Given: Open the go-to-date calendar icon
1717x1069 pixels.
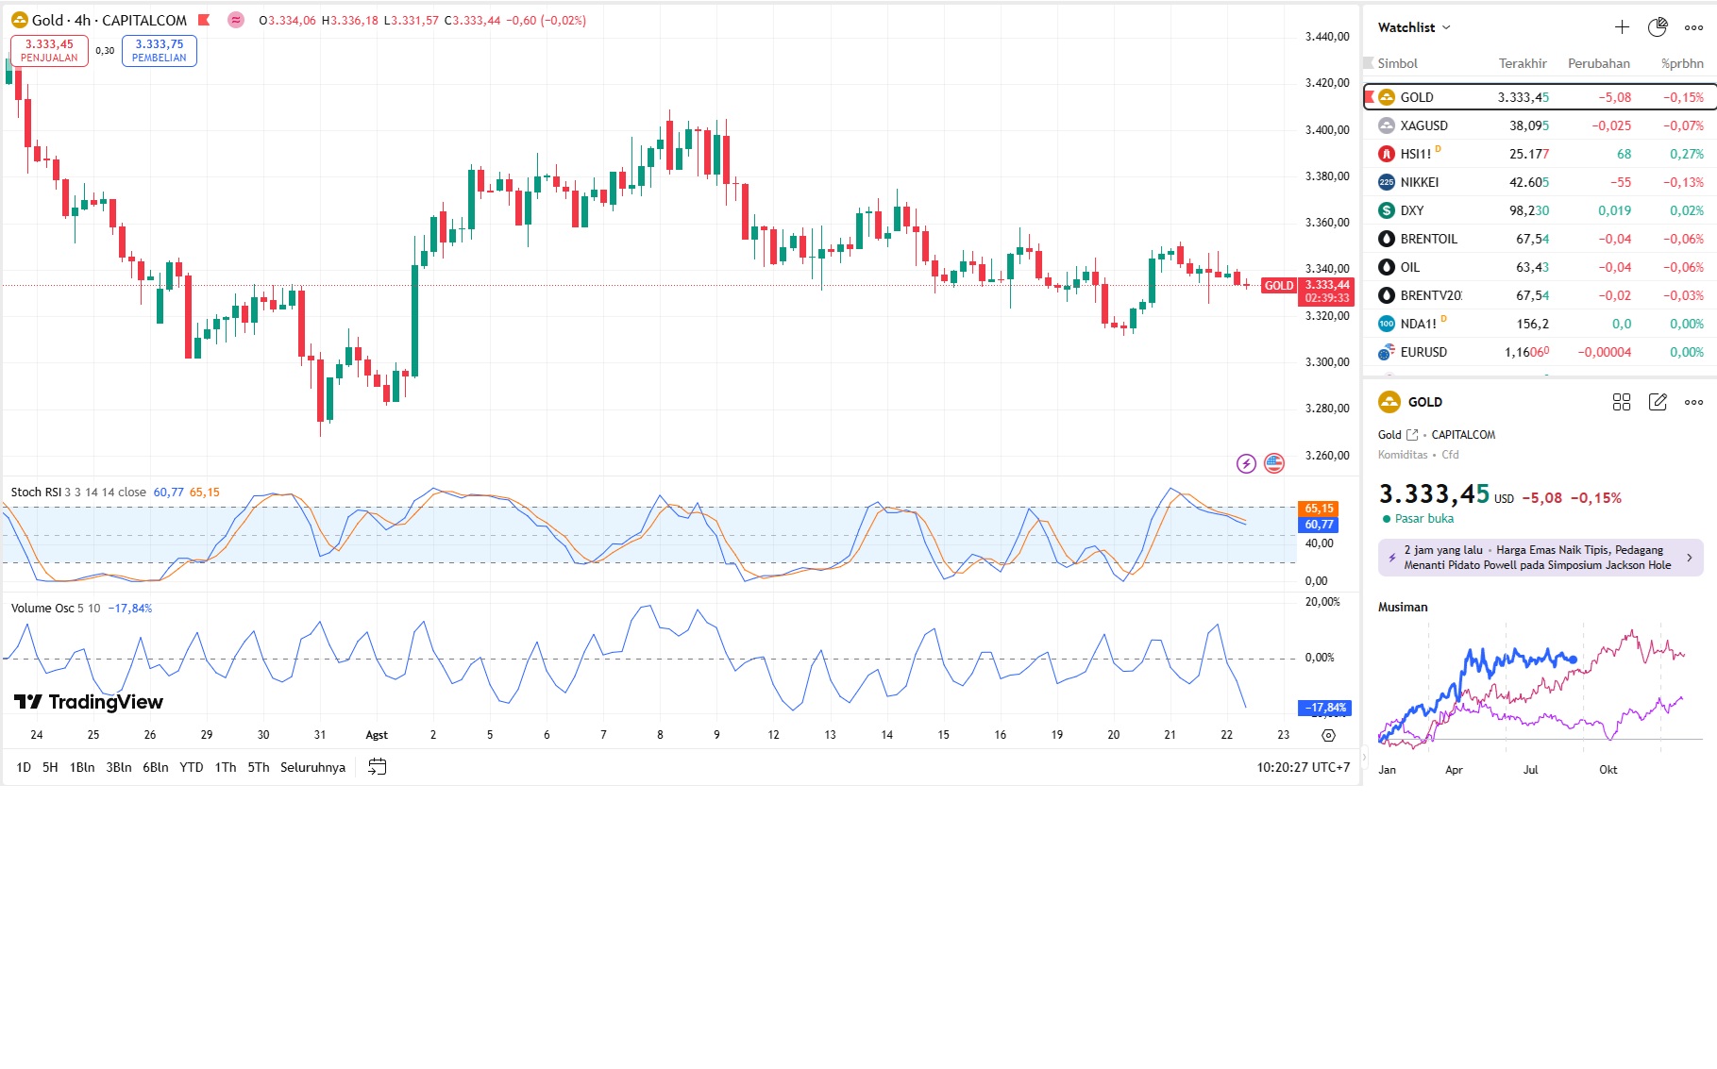Looking at the screenshot, I should tap(377, 767).
